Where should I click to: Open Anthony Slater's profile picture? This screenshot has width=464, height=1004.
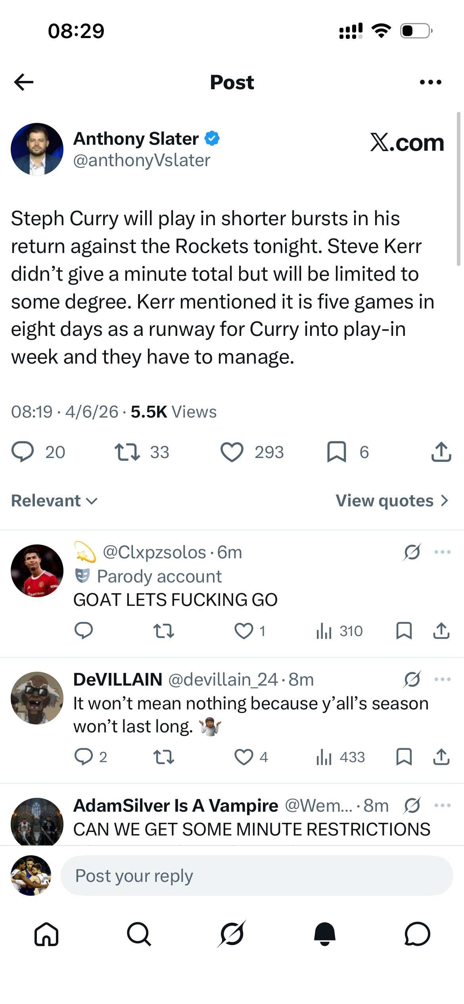[37, 149]
